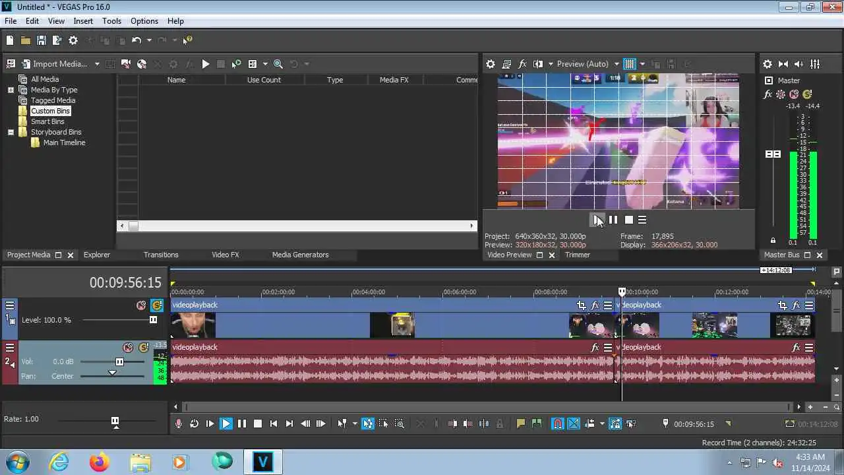The image size is (844, 475).
Task: Open a project with the folder icon
Action: (x=25, y=40)
